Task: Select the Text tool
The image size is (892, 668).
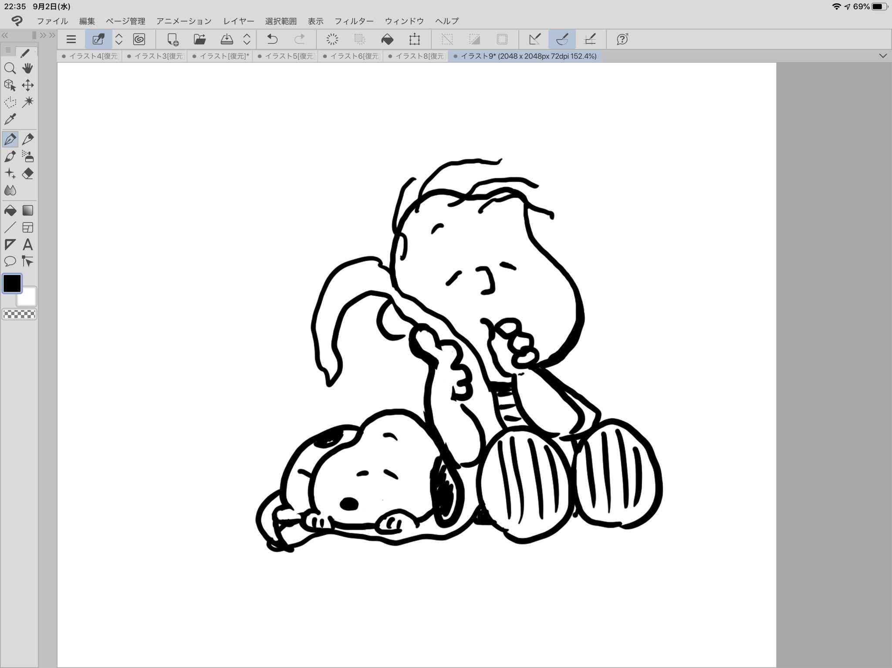Action: click(27, 245)
